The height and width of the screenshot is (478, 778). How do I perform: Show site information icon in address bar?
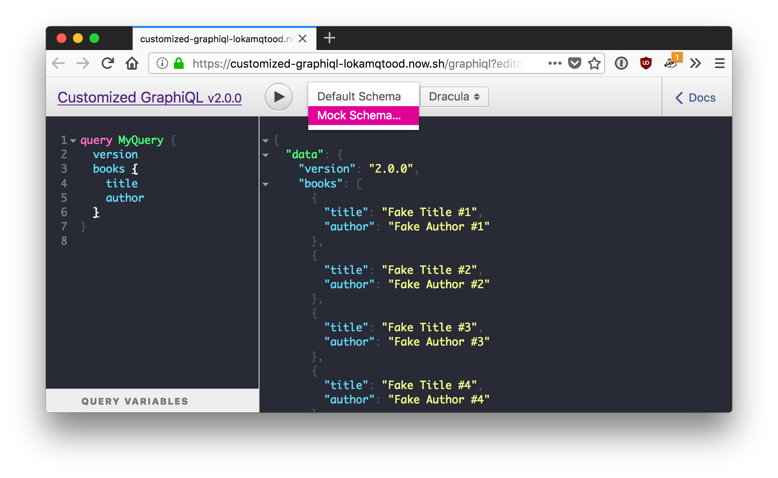click(162, 63)
